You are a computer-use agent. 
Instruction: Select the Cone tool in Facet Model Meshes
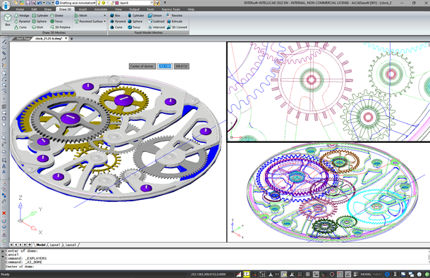116,27
